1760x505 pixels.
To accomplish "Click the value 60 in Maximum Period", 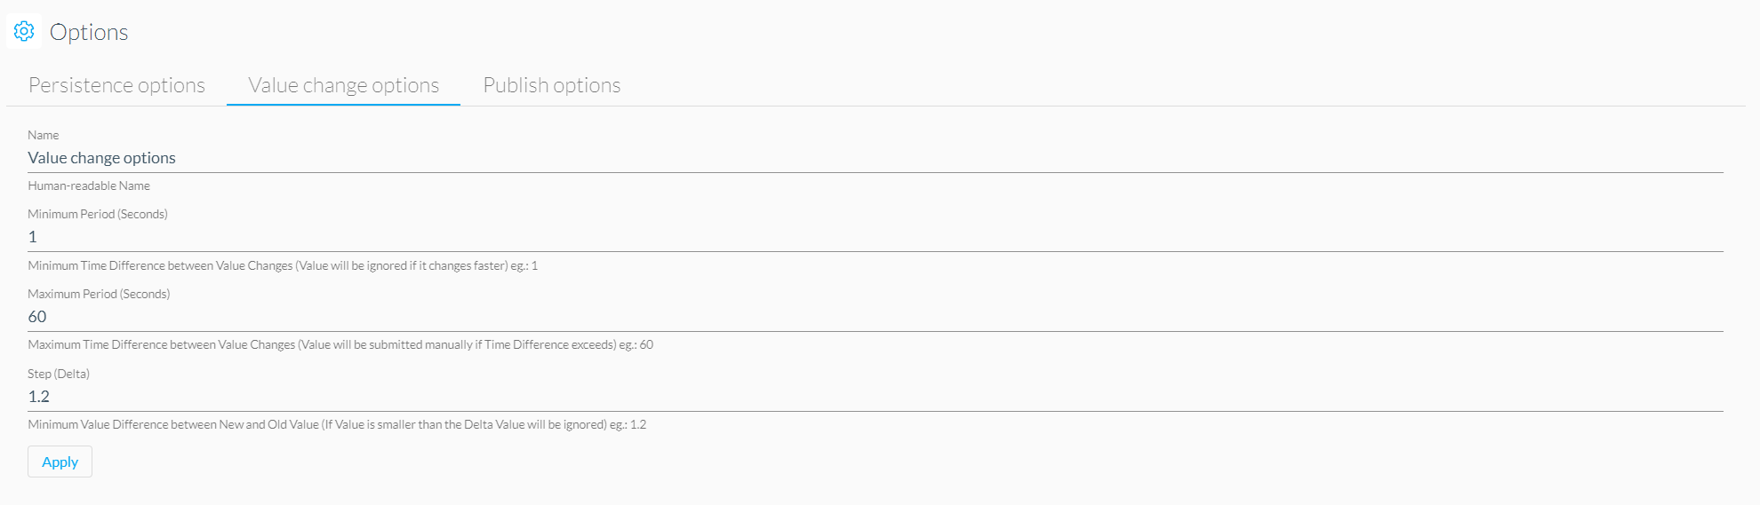I will click(37, 317).
